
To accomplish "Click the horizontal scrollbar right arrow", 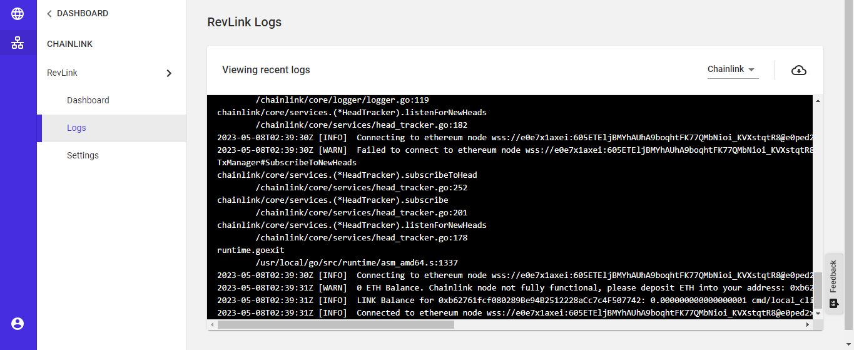I will click(x=809, y=324).
